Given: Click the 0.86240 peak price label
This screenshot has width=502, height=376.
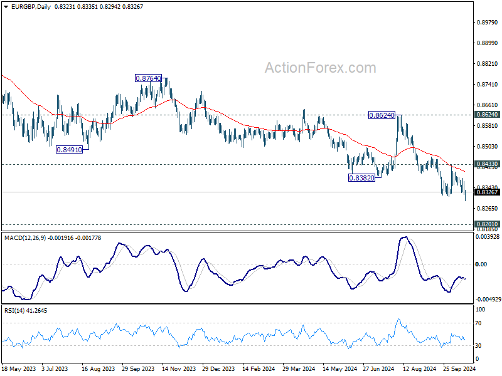Looking at the screenshot, I should point(382,115).
